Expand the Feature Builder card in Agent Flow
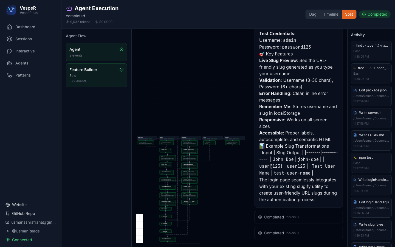Image resolution: width=395 pixels, height=247 pixels. click(96, 75)
